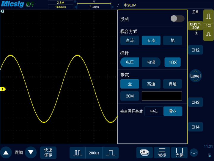The height and width of the screenshot is (161, 214).
Task: Expand more options with the down chevron
Action: pos(194,153)
